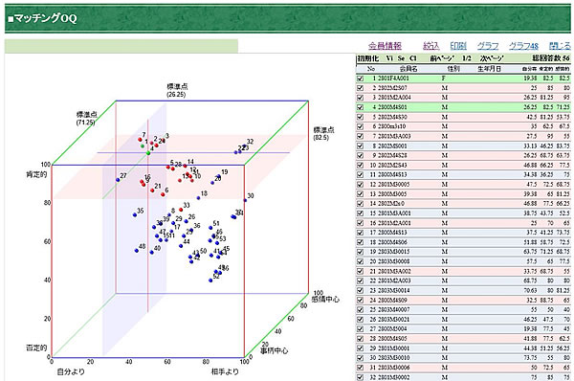Select the green data point 4 in the 3D plot
The image size is (574, 381).
[148, 153]
